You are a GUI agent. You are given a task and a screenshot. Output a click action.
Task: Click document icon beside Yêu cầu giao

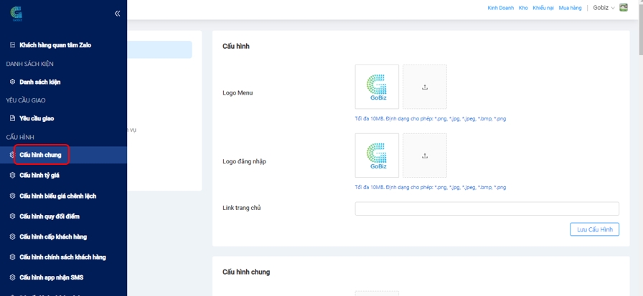pyautogui.click(x=12, y=118)
